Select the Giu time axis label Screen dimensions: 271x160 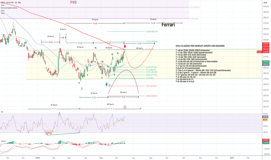(x=116, y=158)
